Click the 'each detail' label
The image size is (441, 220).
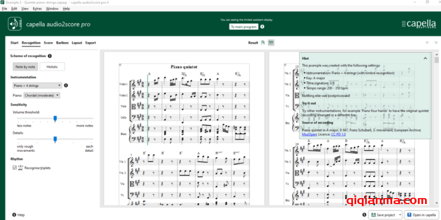(89, 149)
